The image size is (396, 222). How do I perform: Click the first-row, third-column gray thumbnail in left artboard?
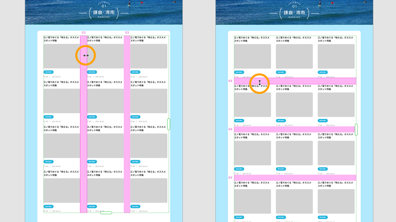tap(149, 56)
